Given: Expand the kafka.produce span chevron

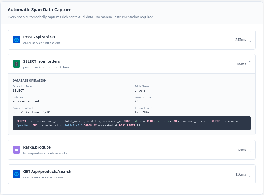Looking at the screenshot, I should click(x=250, y=151).
